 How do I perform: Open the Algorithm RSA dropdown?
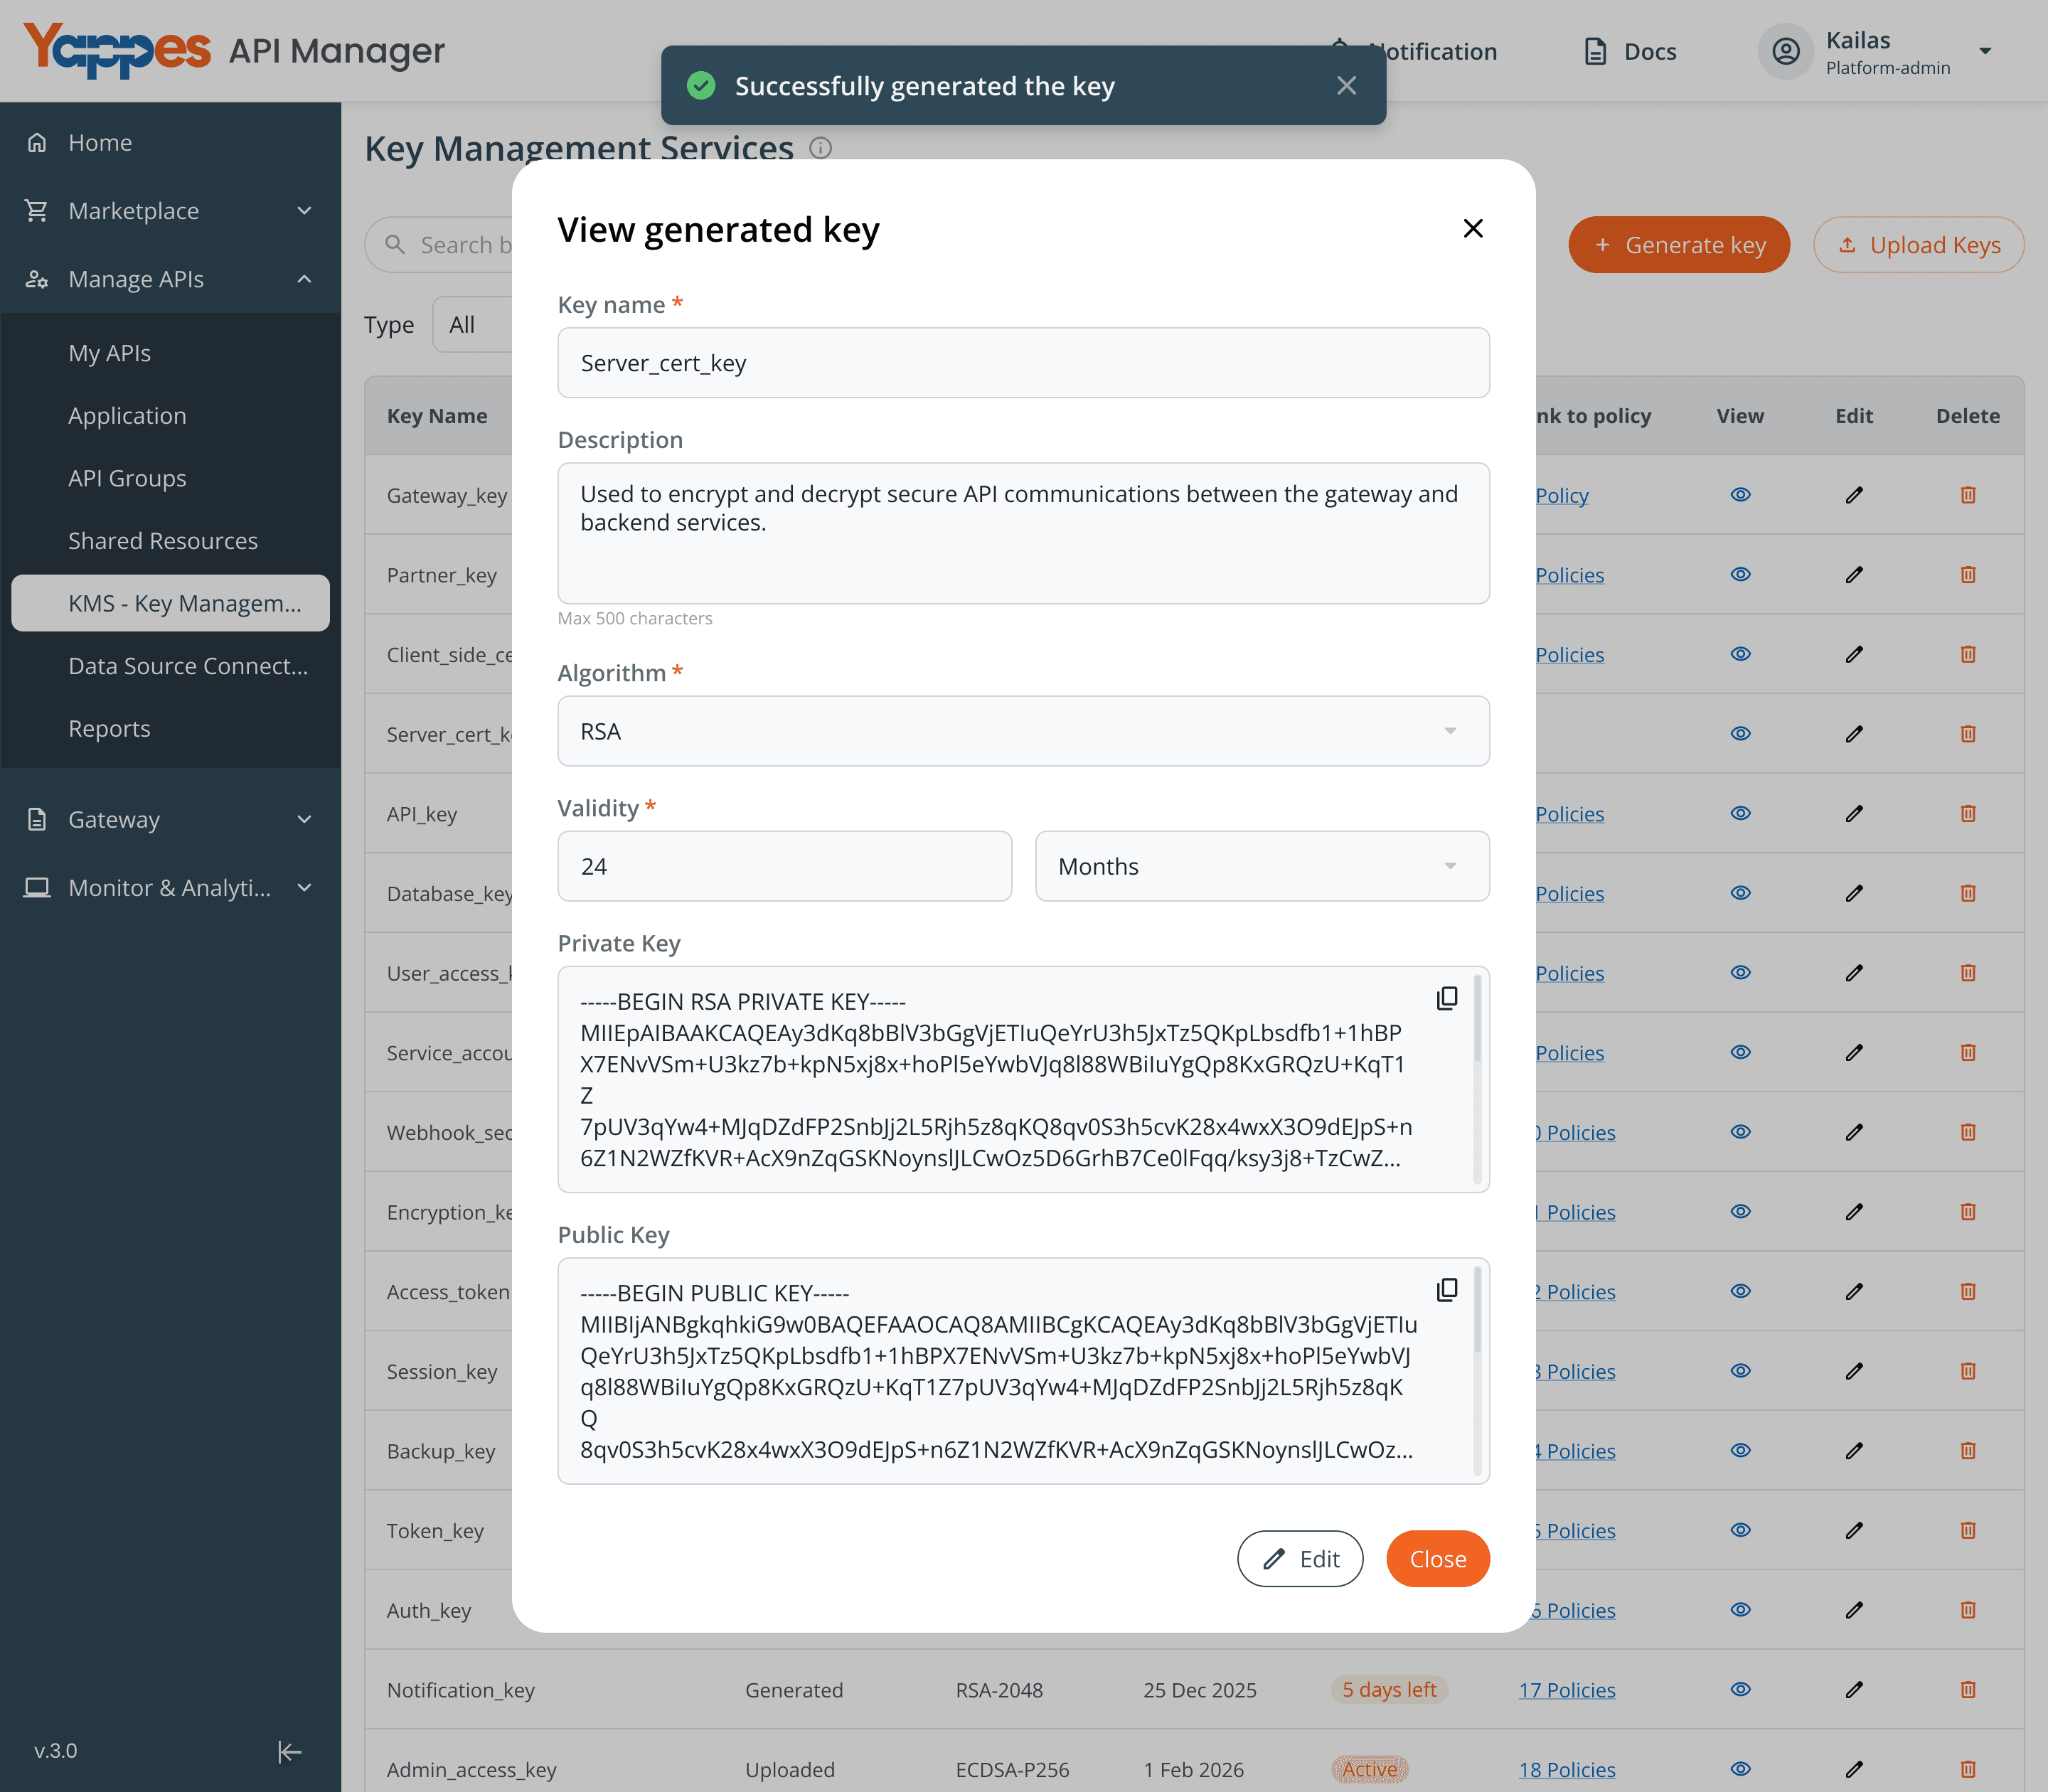(x=1023, y=732)
